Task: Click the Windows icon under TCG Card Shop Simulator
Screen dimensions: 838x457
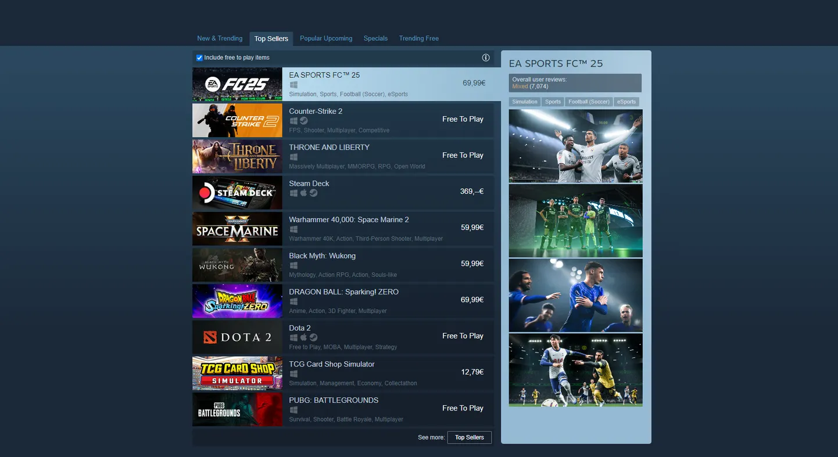Action: tap(293, 374)
